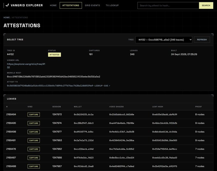Click the Built date value
The height and width of the screenshot is (171, 217).
click(184, 54)
